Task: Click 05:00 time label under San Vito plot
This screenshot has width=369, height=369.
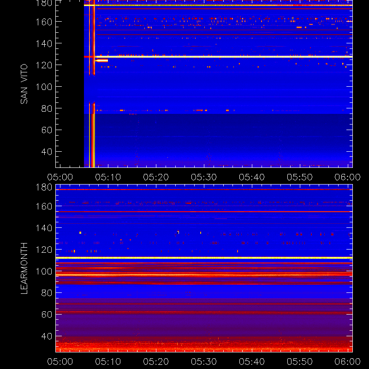Action: 60,177
